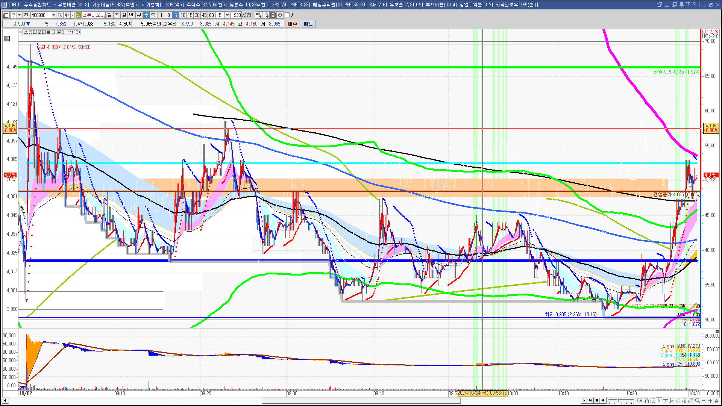
Task: Click the 매도 sell button
Action: [x=308, y=24]
